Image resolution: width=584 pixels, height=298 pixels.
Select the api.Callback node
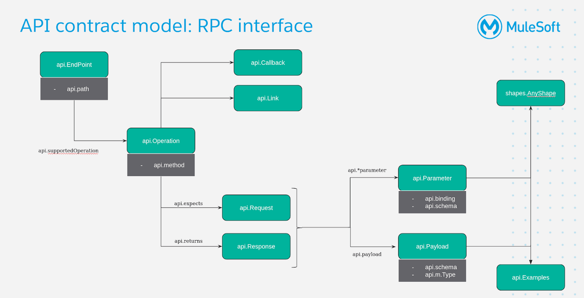pyautogui.click(x=268, y=62)
